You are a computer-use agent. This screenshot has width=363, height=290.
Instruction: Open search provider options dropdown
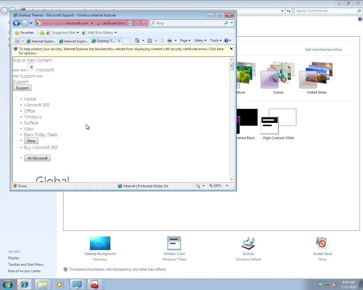tap(232, 23)
